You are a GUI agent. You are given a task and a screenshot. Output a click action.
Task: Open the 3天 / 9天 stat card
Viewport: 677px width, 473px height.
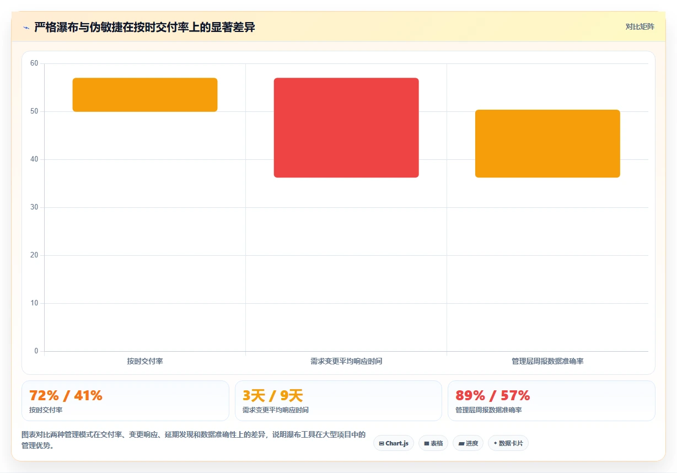338,401
